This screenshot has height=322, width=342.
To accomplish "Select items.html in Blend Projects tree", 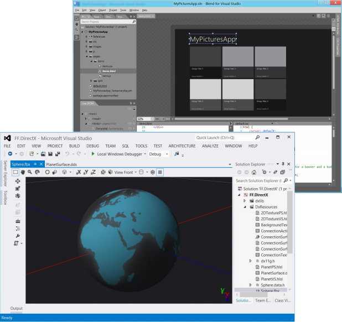I will coord(108,71).
